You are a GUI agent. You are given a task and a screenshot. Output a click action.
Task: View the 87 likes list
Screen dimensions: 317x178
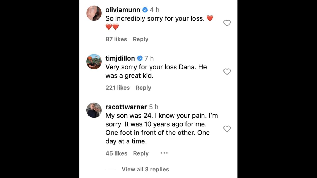pyautogui.click(x=116, y=39)
